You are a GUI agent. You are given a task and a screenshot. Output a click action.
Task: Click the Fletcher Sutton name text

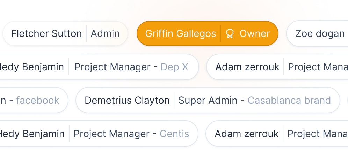point(46,34)
